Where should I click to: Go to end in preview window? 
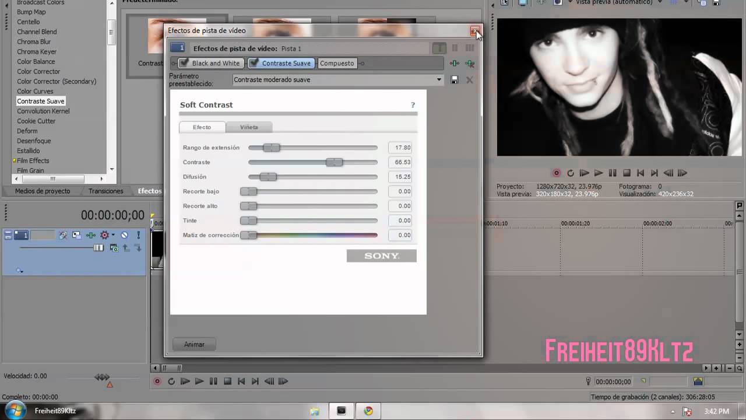pos(654,173)
